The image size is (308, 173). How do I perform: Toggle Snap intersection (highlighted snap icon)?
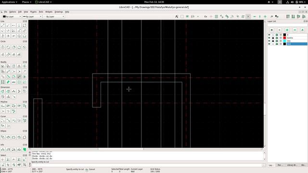tap(248, 17)
